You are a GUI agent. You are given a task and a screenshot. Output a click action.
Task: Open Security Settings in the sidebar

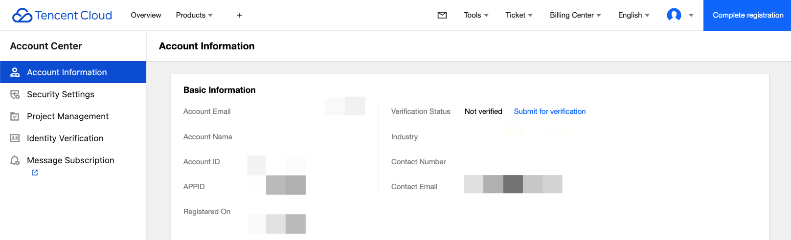pos(61,94)
